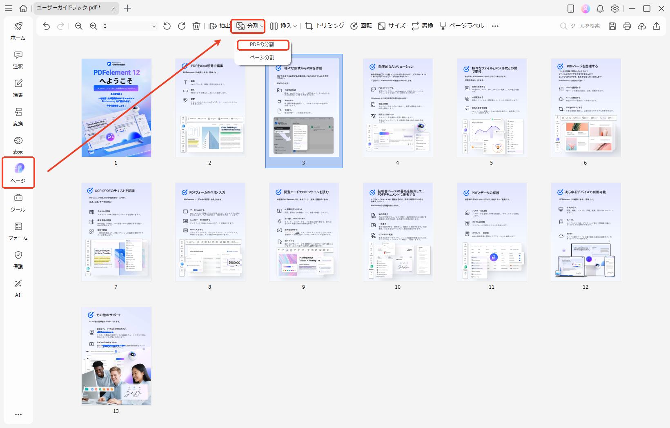Click the print icon
This screenshot has height=428, width=670.
coord(627,26)
